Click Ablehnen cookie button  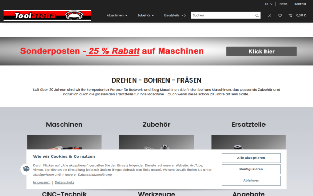point(251,181)
